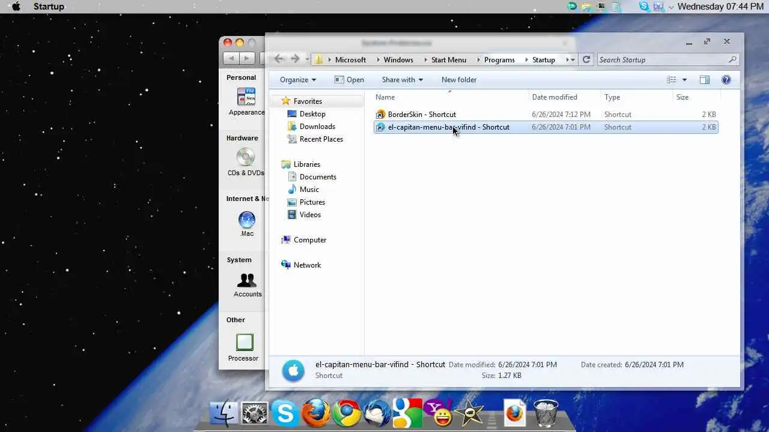
Task: Refresh the Startup folder
Action: tap(586, 59)
